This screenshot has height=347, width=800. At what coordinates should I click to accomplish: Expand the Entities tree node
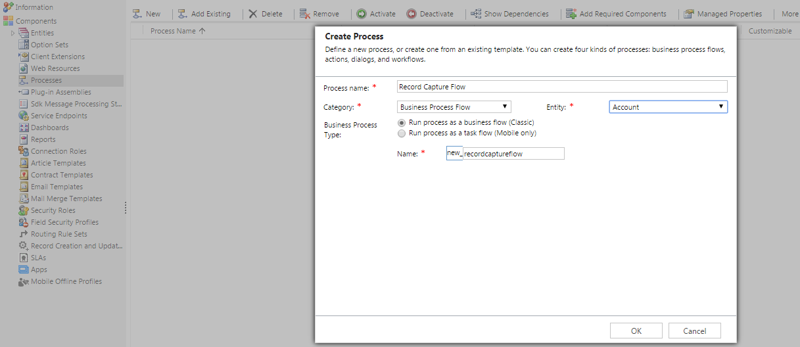coord(12,33)
